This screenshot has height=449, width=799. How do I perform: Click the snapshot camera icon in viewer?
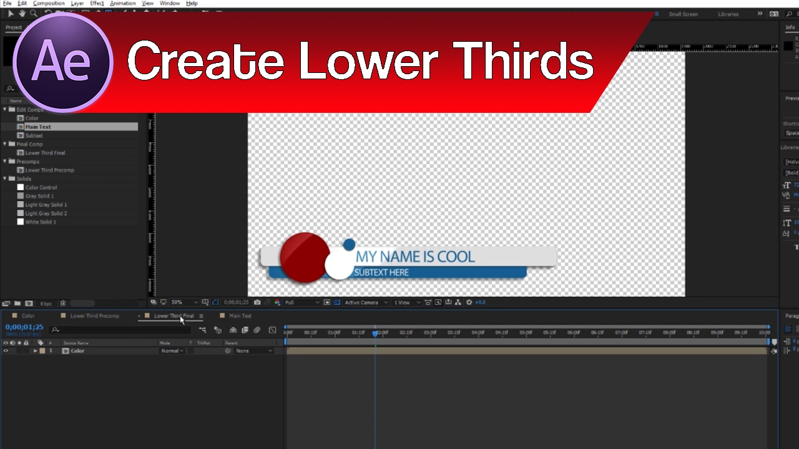(257, 302)
